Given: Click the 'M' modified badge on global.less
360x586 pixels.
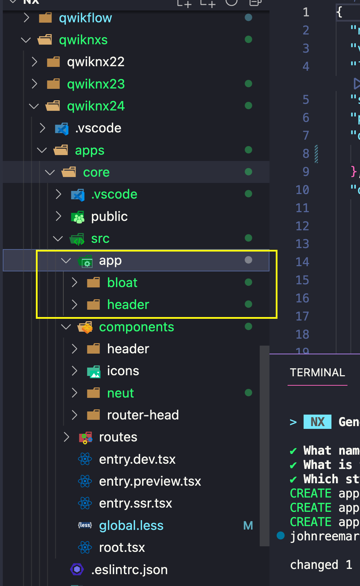Looking at the screenshot, I should tap(248, 525).
